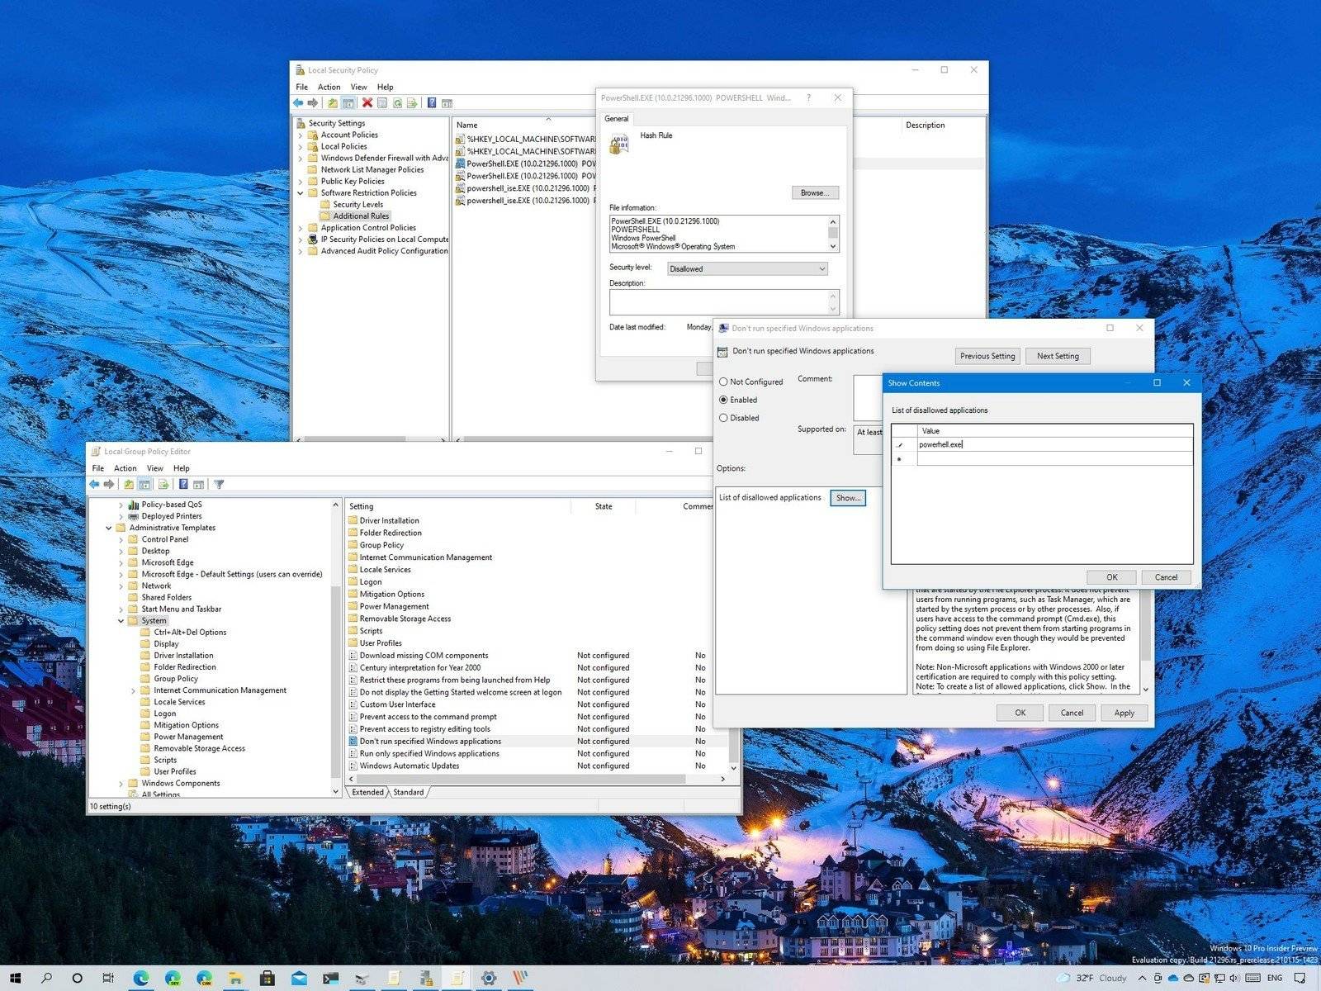Select the red Delete (X) toolbar icon
The width and height of the screenshot is (1321, 991).
pyautogui.click(x=367, y=102)
